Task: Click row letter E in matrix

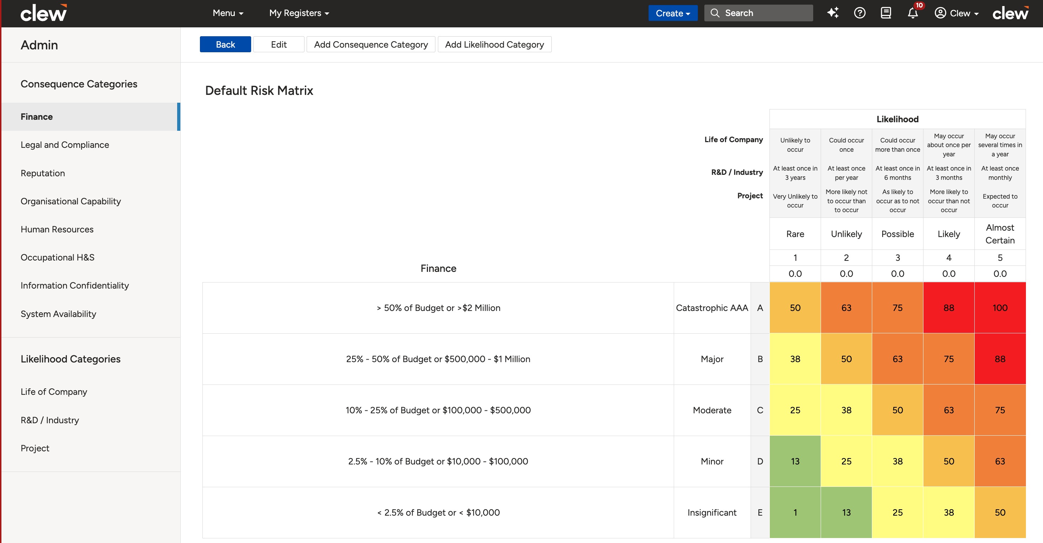Action: point(760,513)
